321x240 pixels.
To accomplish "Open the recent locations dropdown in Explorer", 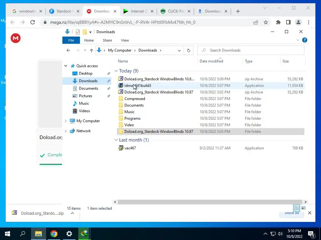I will tap(85, 50).
